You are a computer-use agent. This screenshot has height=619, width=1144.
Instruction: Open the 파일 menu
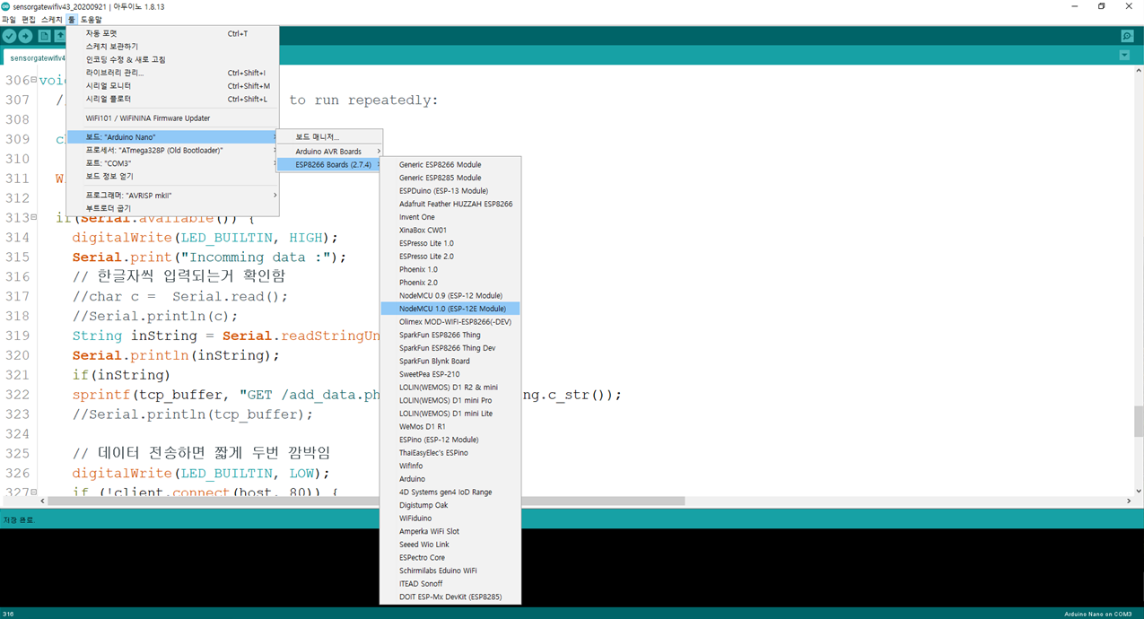pos(9,20)
